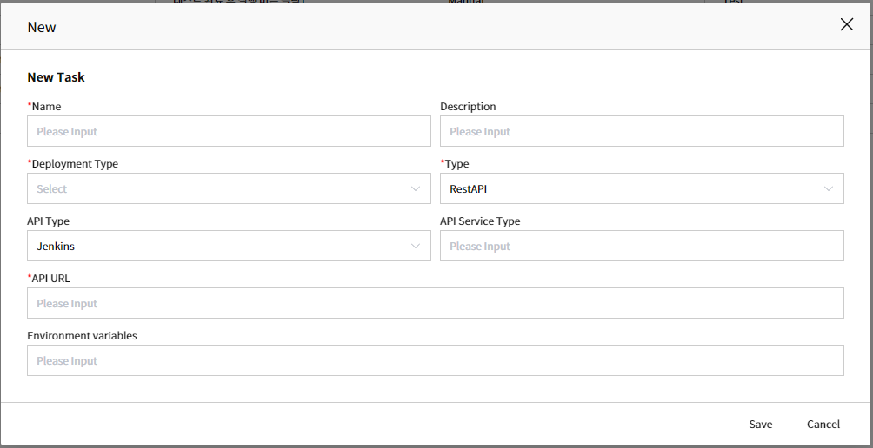
Task: Open the Type dropdown showing RestAPI
Action: 630,189
